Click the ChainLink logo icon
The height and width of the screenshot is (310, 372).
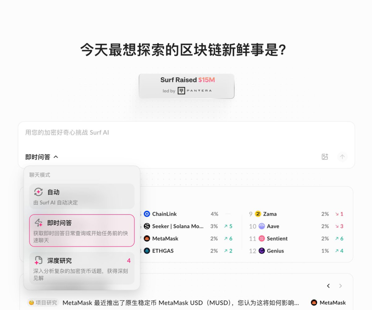[x=147, y=214]
